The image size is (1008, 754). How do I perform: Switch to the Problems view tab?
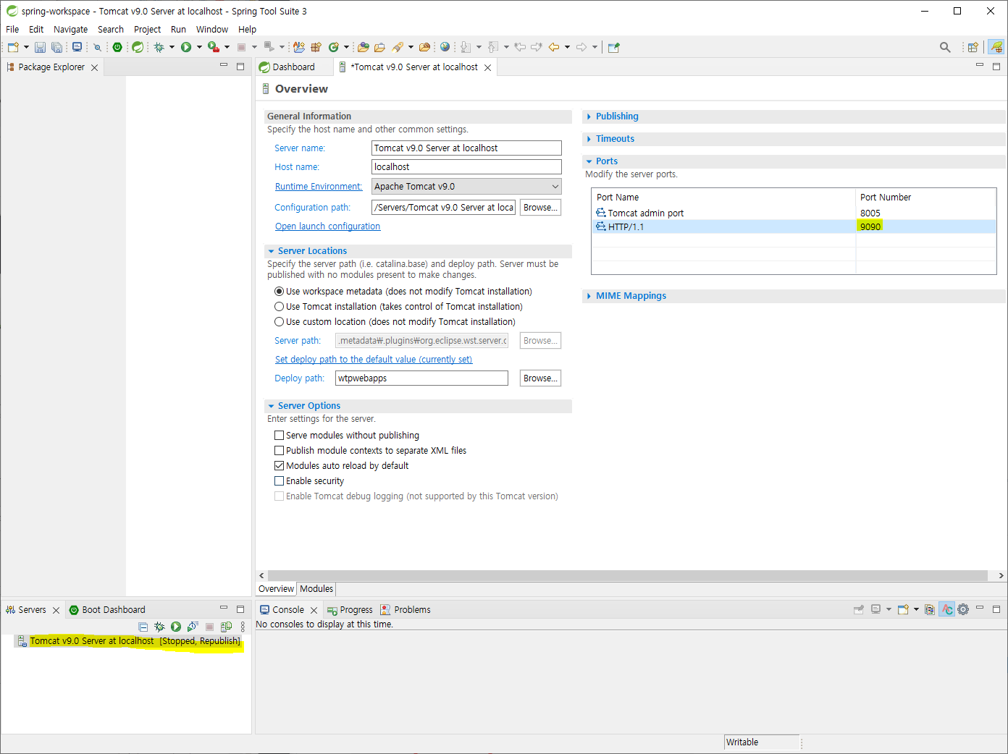(406, 609)
